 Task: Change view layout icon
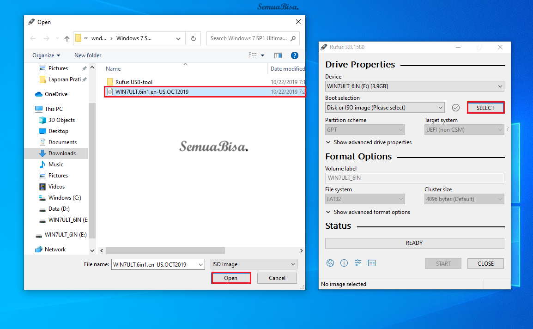tap(253, 55)
